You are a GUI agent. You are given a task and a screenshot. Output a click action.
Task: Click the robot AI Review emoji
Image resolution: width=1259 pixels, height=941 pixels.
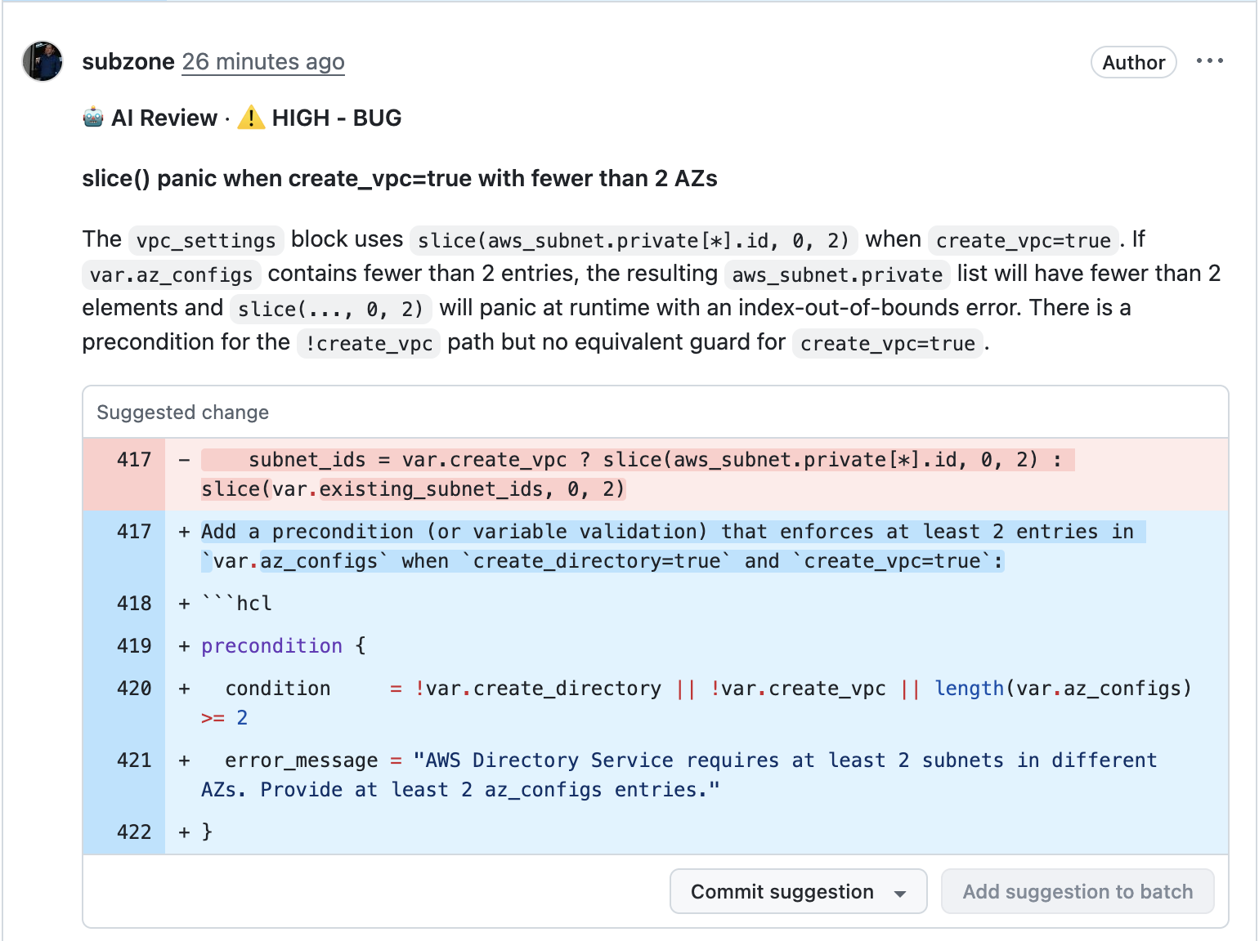point(93,118)
